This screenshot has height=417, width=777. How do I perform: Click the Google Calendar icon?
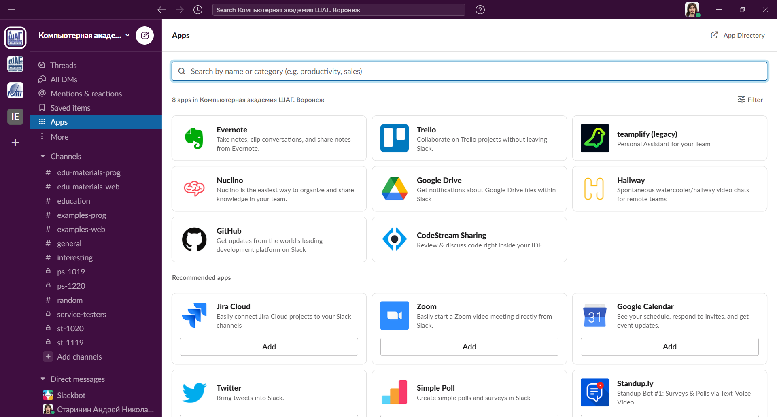click(595, 315)
